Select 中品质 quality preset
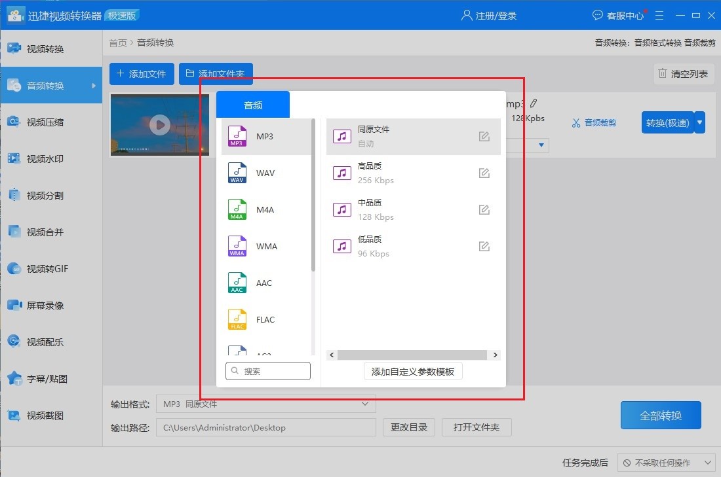The width and height of the screenshot is (721, 477). point(414,210)
